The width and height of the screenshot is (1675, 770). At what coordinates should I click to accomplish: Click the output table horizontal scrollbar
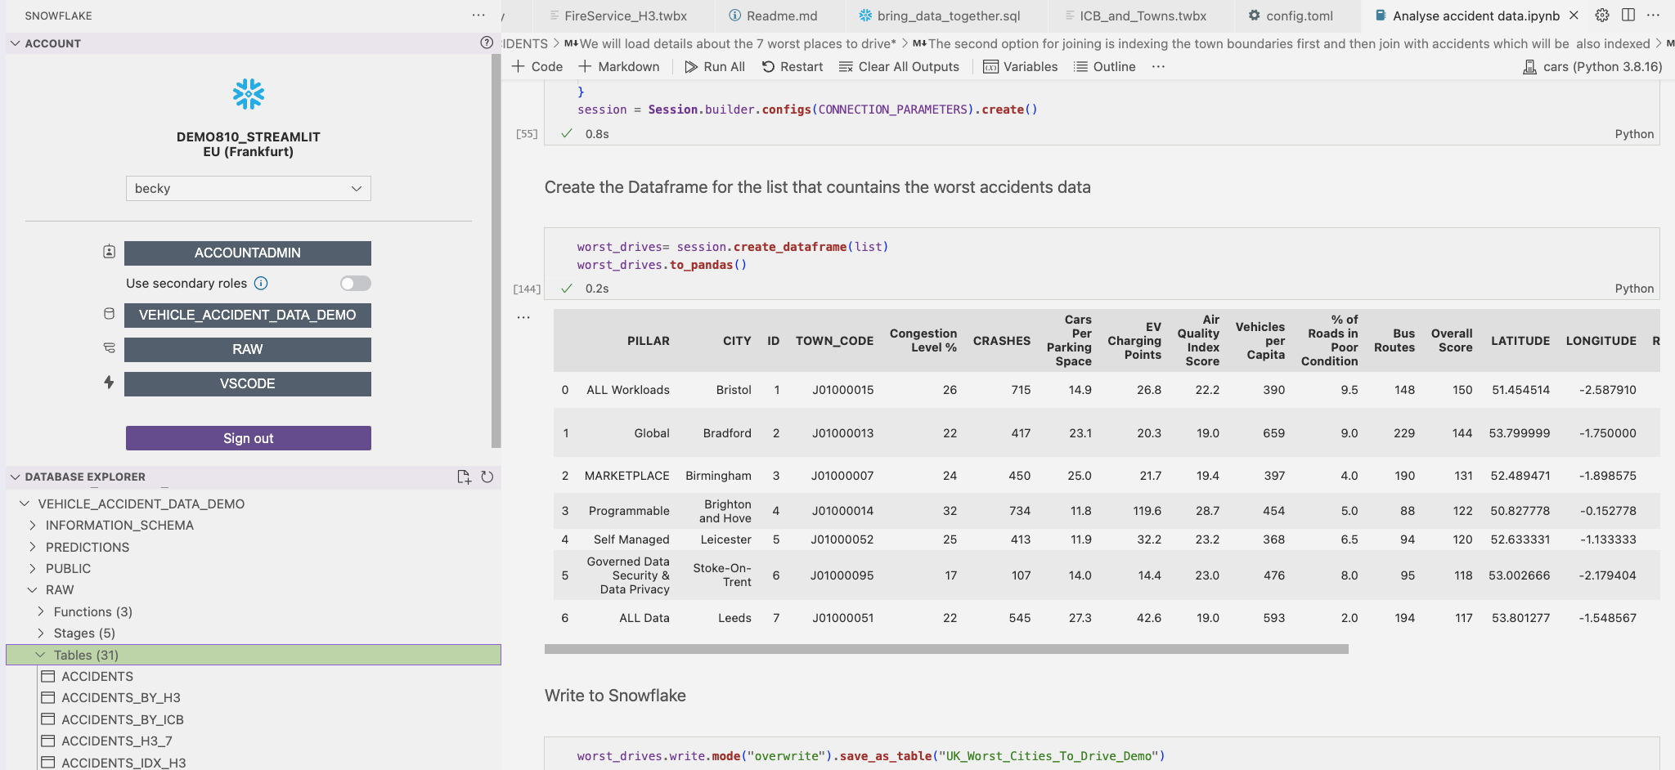click(x=945, y=649)
